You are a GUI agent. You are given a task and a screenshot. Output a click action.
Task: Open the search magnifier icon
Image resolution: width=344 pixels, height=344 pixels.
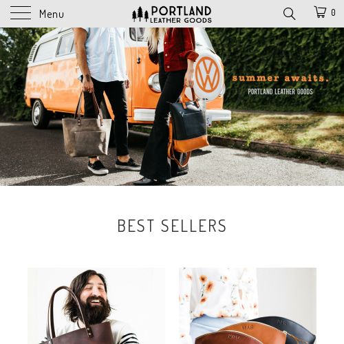289,14
